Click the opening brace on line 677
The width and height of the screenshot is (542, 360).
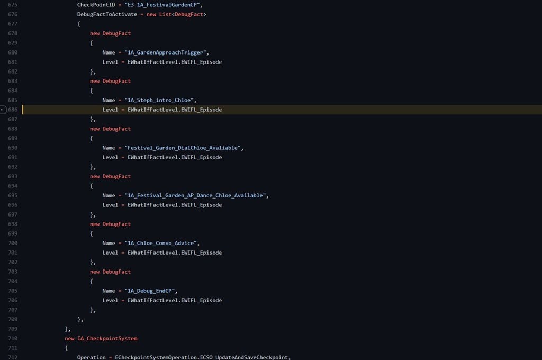click(79, 24)
